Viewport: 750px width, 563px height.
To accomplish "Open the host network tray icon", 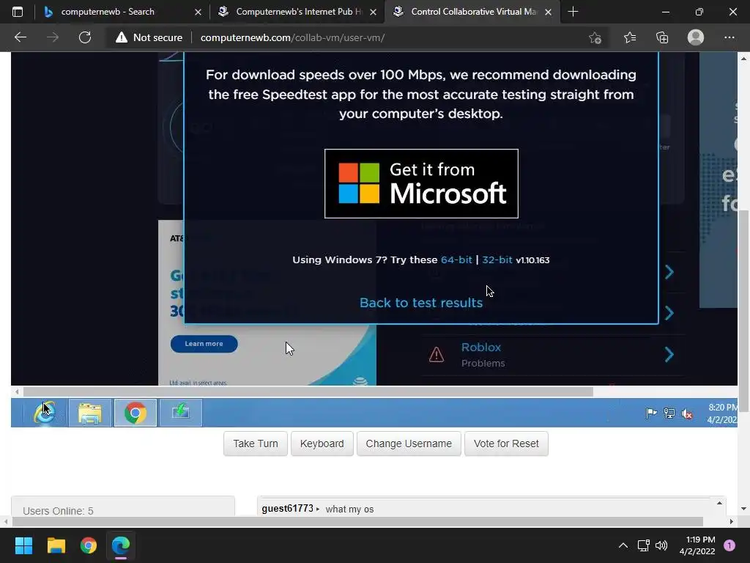I will click(643, 545).
